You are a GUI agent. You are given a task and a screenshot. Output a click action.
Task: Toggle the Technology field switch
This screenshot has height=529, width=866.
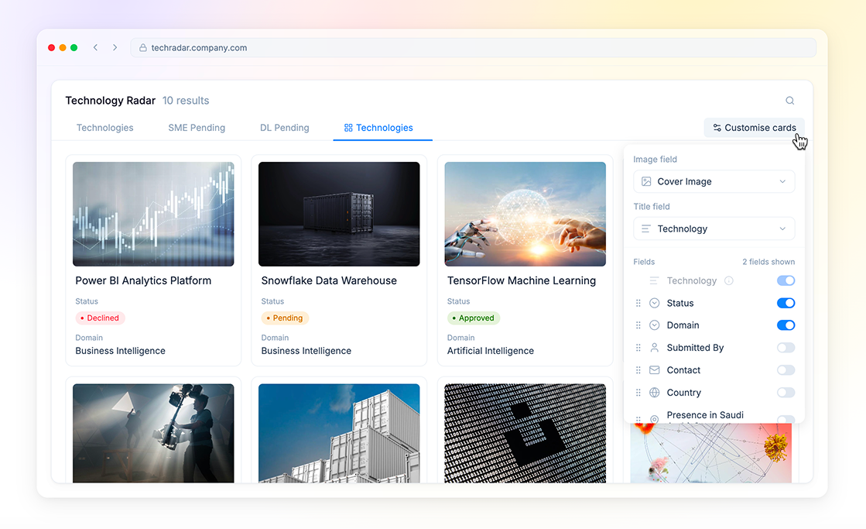(786, 281)
